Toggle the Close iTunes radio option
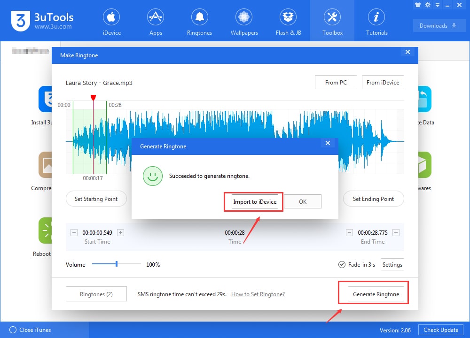The image size is (470, 338). coord(13,330)
